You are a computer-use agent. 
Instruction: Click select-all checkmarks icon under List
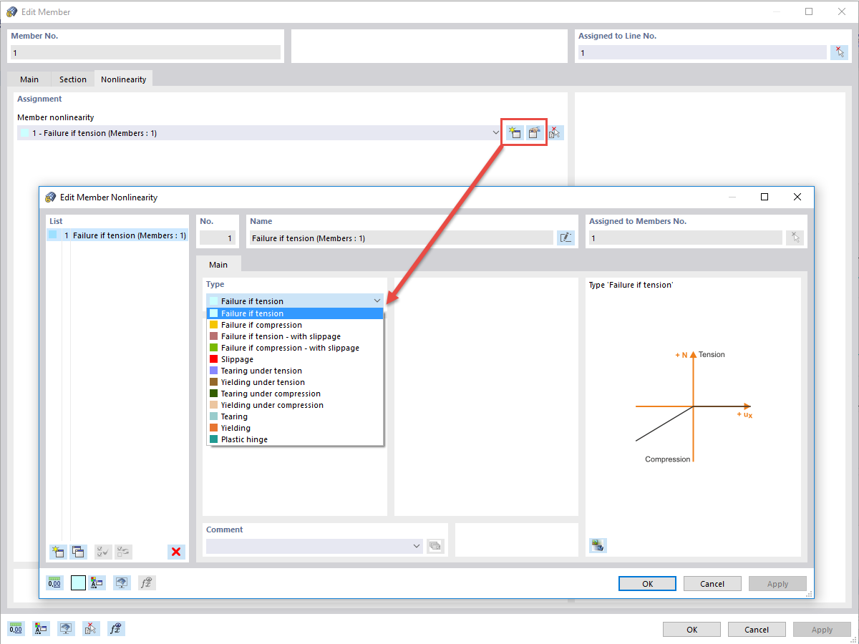[x=103, y=552]
